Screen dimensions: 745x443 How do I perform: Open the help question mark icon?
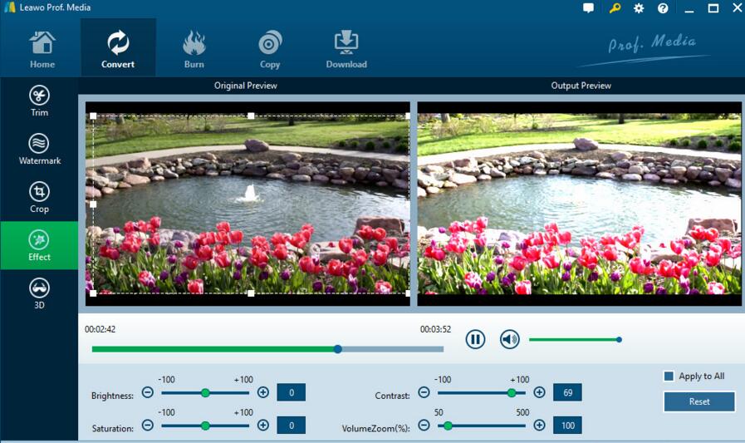click(x=663, y=8)
